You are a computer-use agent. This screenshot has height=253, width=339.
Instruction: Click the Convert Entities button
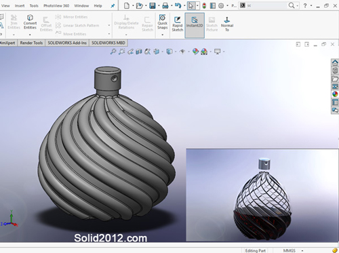30,22
